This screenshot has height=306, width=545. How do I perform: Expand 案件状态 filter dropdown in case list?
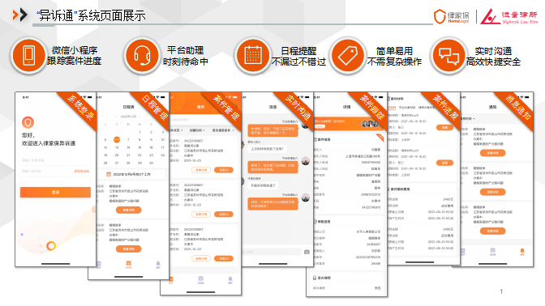pyautogui.click(x=176, y=130)
